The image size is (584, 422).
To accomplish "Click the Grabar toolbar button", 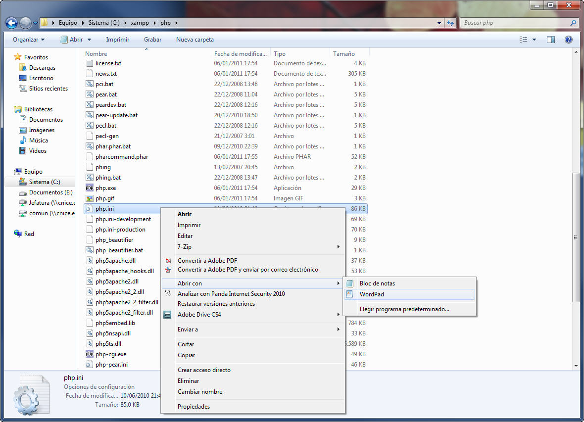I will click(x=152, y=40).
